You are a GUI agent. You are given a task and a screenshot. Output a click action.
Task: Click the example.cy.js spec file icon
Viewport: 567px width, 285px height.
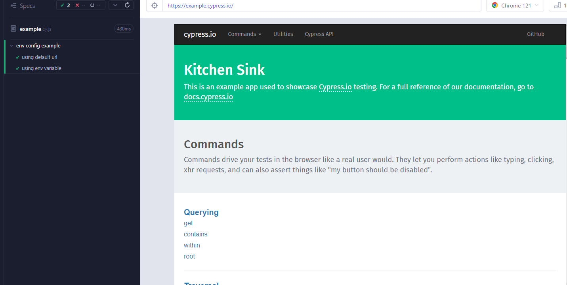[x=13, y=29]
